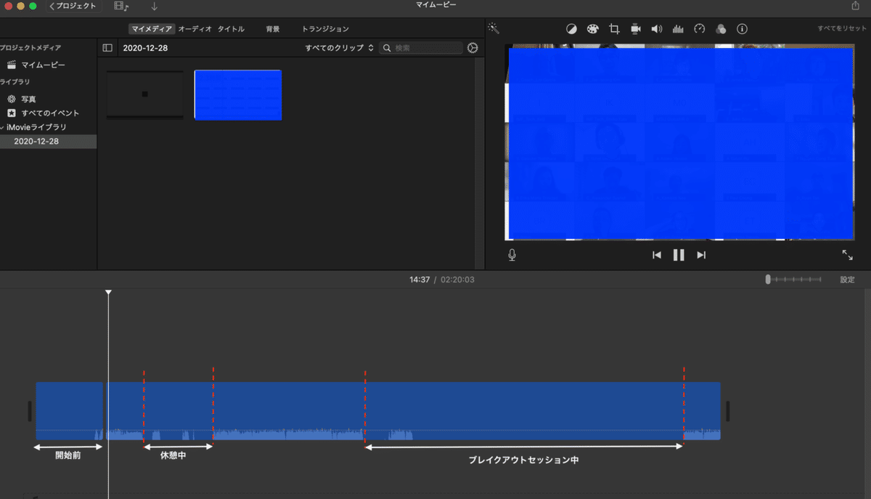Click すべてをリセット button
871x499 pixels.
(x=841, y=29)
